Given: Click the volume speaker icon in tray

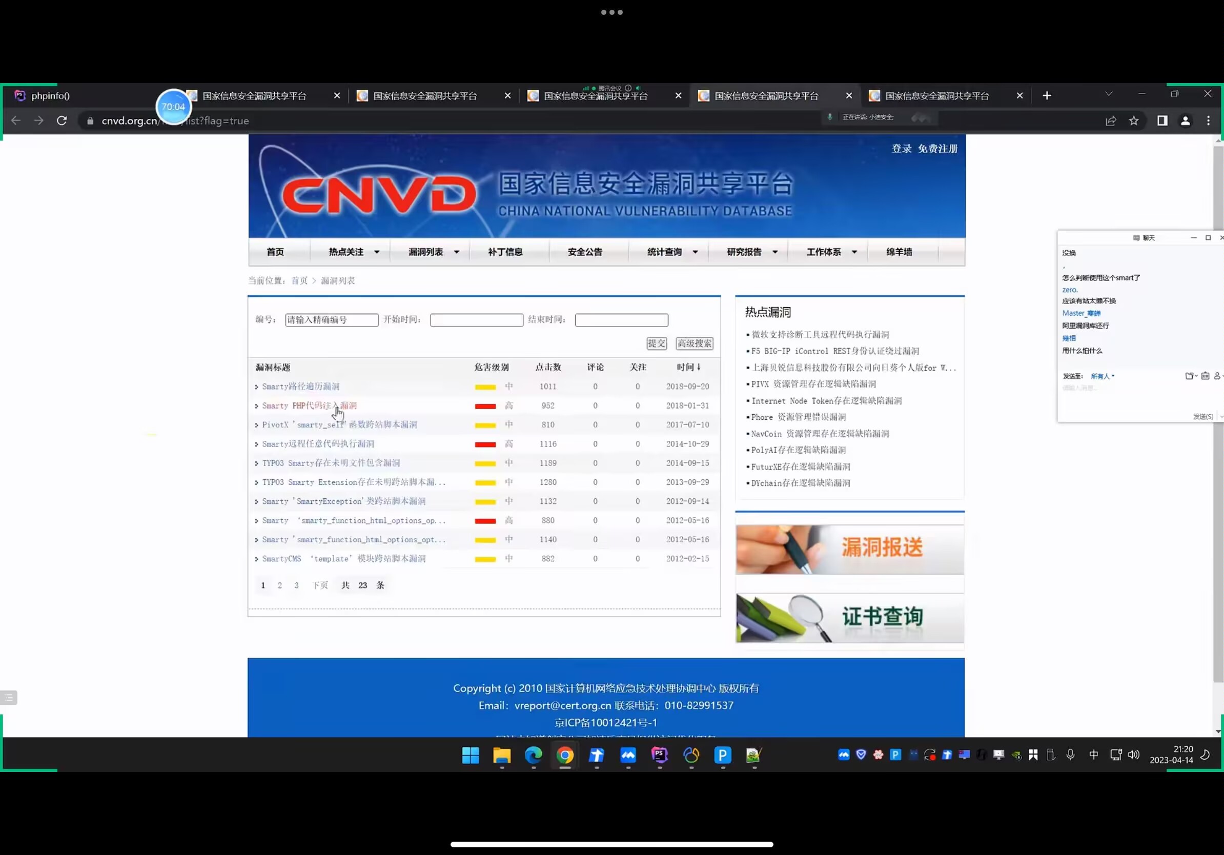Looking at the screenshot, I should pos(1134,754).
